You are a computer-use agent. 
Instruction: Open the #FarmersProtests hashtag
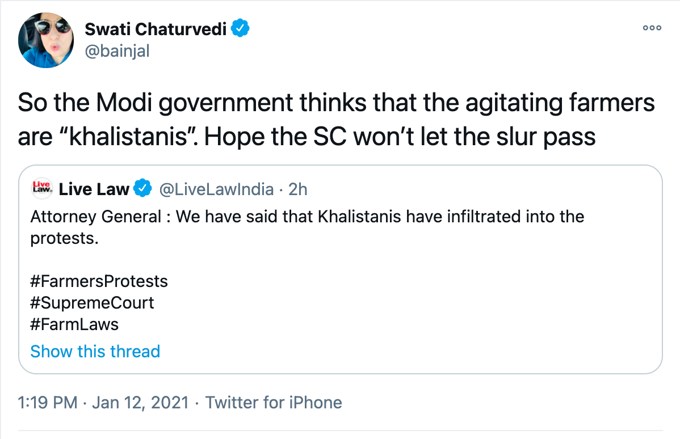(99, 281)
